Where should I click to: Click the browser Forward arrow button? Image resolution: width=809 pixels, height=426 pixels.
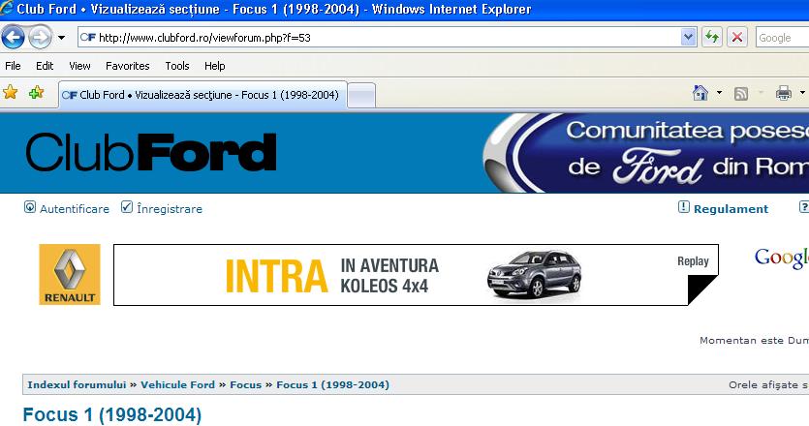coord(40,38)
